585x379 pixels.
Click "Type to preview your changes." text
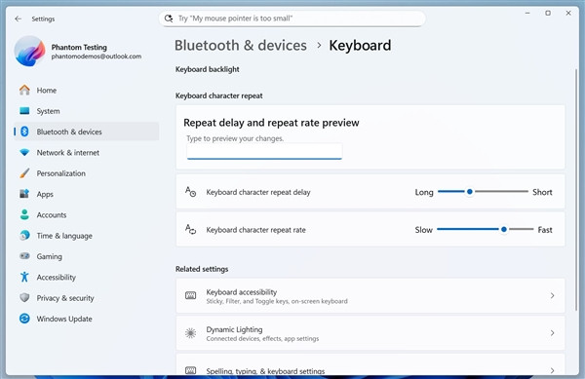235,138
